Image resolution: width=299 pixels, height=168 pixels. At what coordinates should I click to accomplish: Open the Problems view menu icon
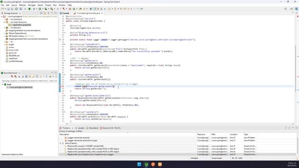pos(289,128)
